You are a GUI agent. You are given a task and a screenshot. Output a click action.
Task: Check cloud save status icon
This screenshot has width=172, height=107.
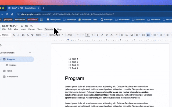tap(31, 26)
